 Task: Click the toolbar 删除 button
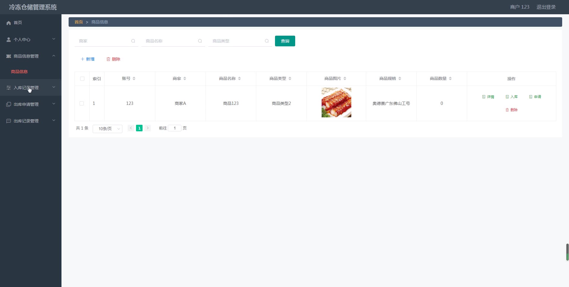tap(113, 59)
